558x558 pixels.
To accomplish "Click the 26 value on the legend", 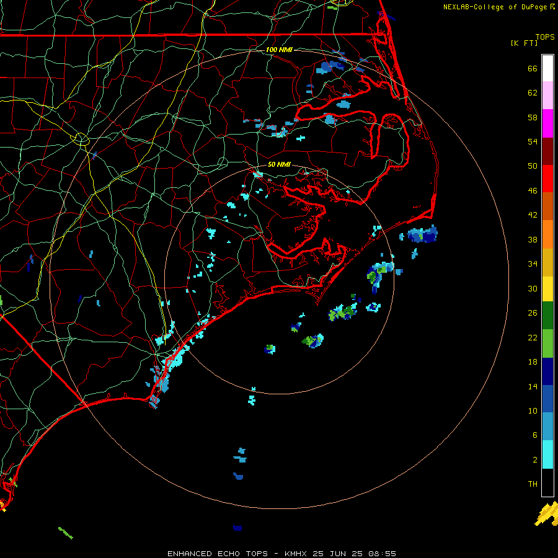I will 533,313.
